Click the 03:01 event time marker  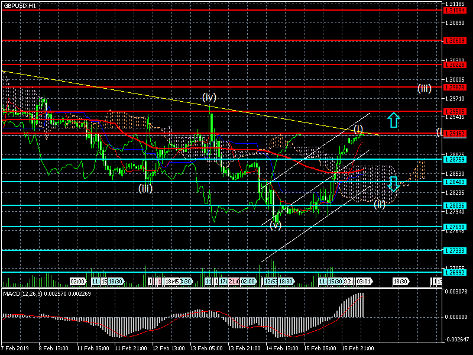tap(364, 282)
